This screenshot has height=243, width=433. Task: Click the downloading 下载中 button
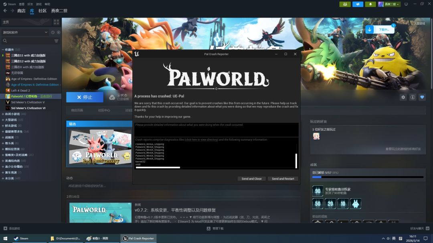(380, 30)
